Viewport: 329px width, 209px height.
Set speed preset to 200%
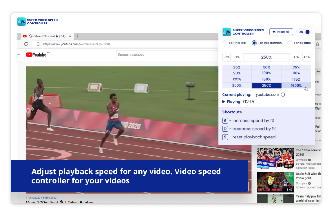click(x=237, y=85)
